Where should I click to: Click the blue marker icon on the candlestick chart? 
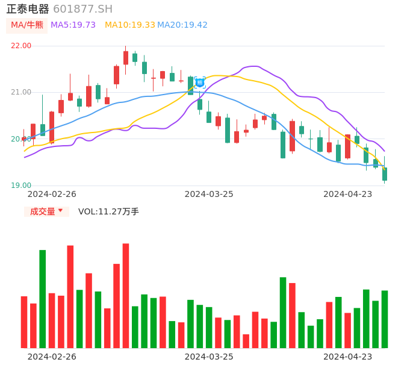200,83
